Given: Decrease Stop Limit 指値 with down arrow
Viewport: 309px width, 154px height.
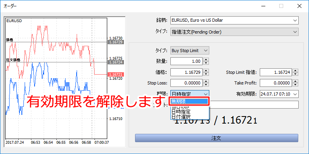Looking at the screenshot, I should pyautogui.click(x=295, y=74).
